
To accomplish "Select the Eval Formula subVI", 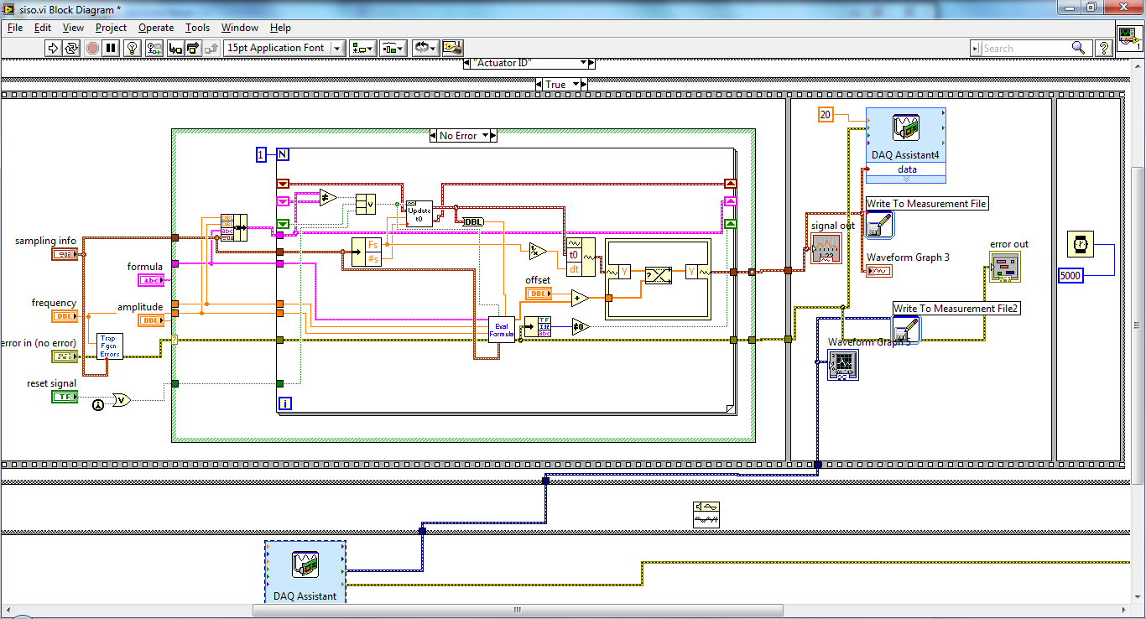I will [502, 330].
